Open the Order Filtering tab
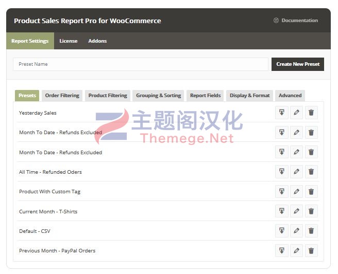This screenshot has height=274, width=338. point(62,96)
